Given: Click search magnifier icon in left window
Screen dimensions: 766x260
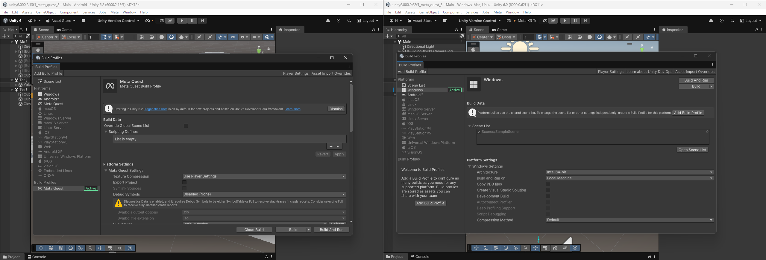Looking at the screenshot, I should click(349, 21).
